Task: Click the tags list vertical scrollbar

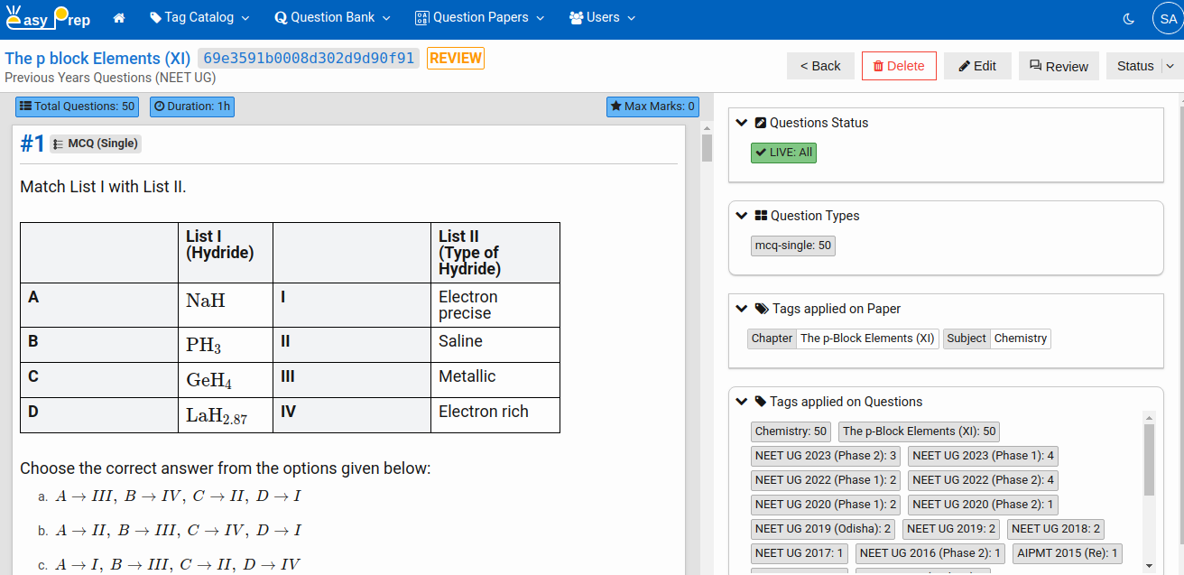Action: coord(1149,460)
